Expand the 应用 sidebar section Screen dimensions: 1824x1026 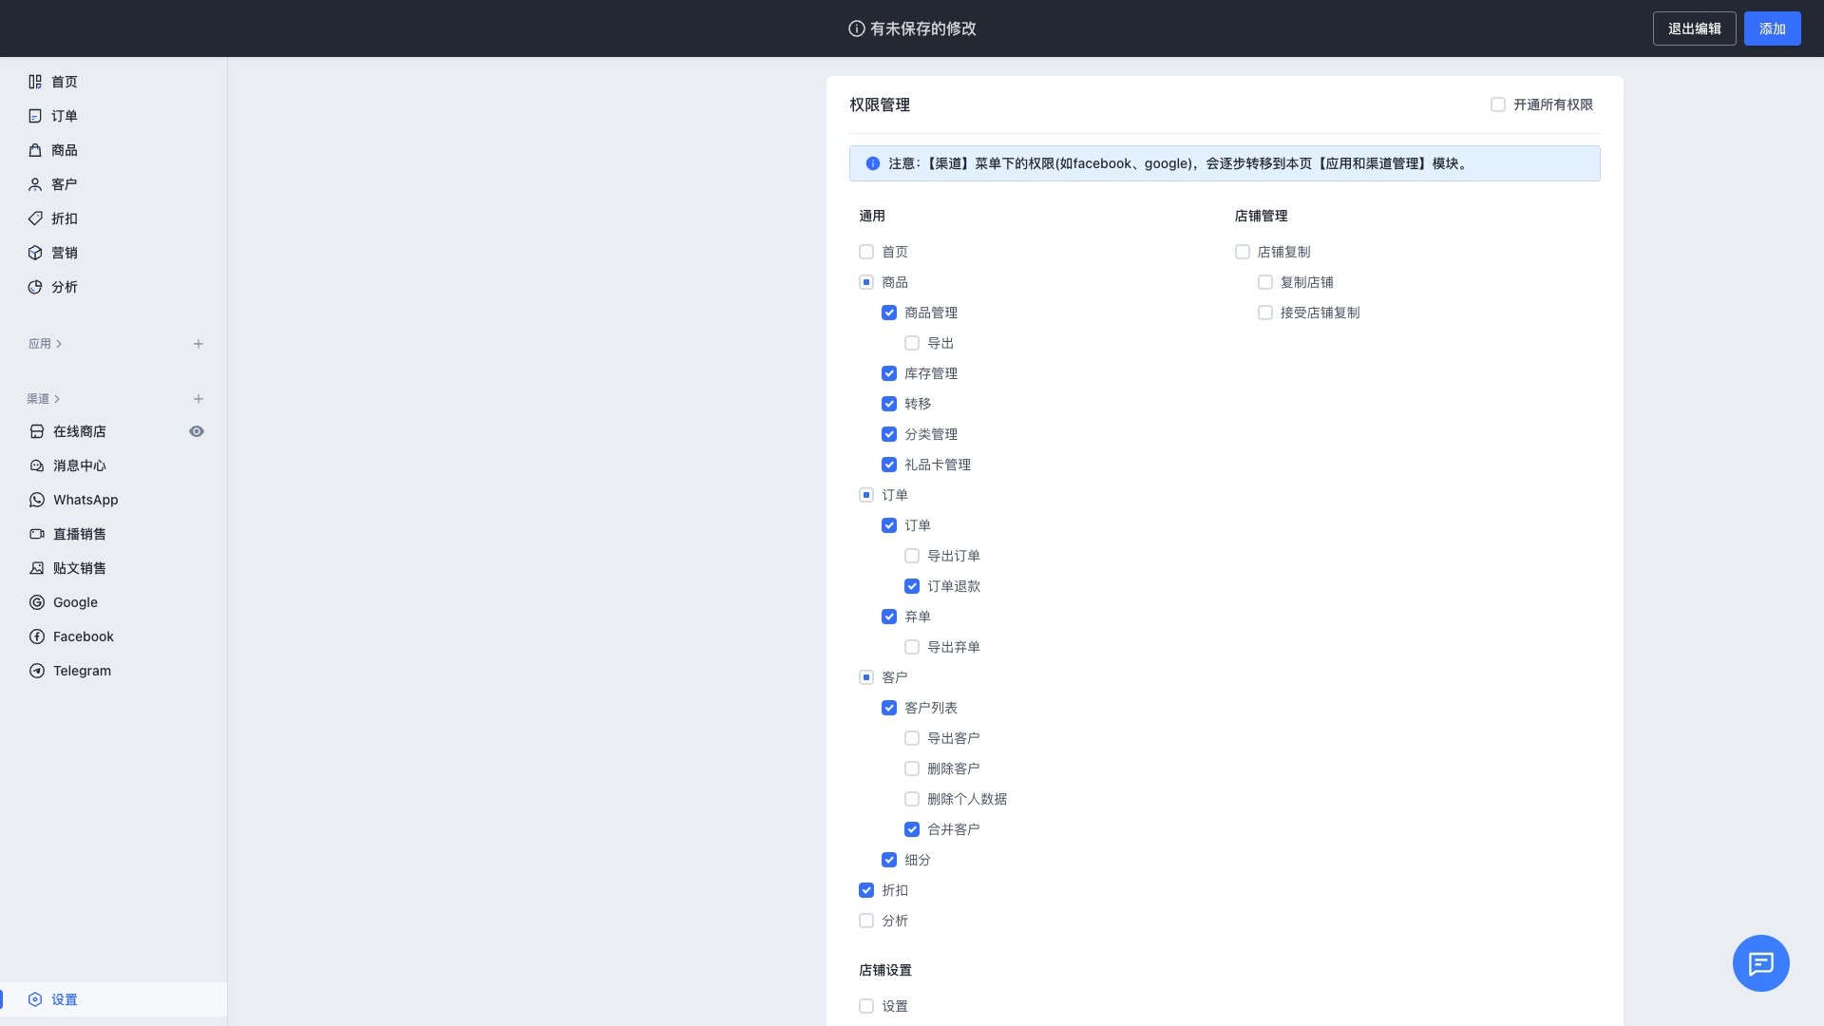[x=45, y=344]
